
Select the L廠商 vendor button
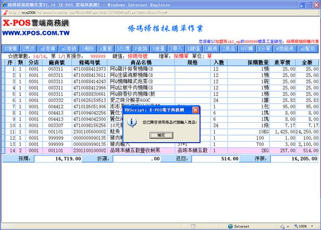click(211, 49)
